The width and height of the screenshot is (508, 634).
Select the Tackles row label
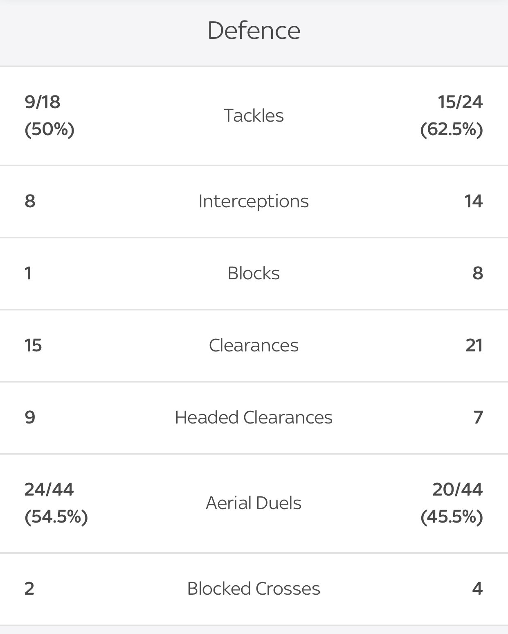[254, 115]
